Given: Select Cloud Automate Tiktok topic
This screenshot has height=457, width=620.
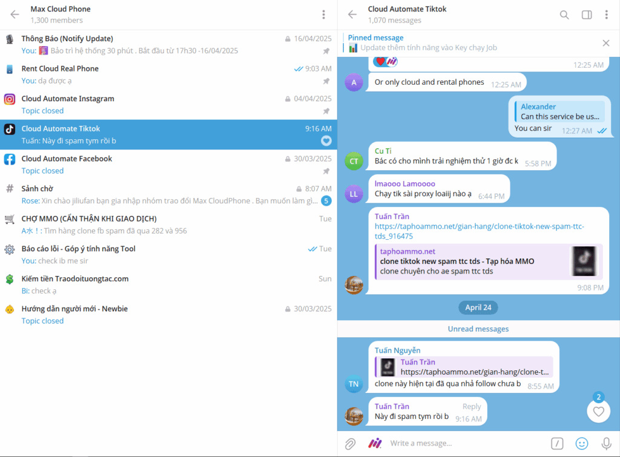Looking at the screenshot, I should click(168, 135).
